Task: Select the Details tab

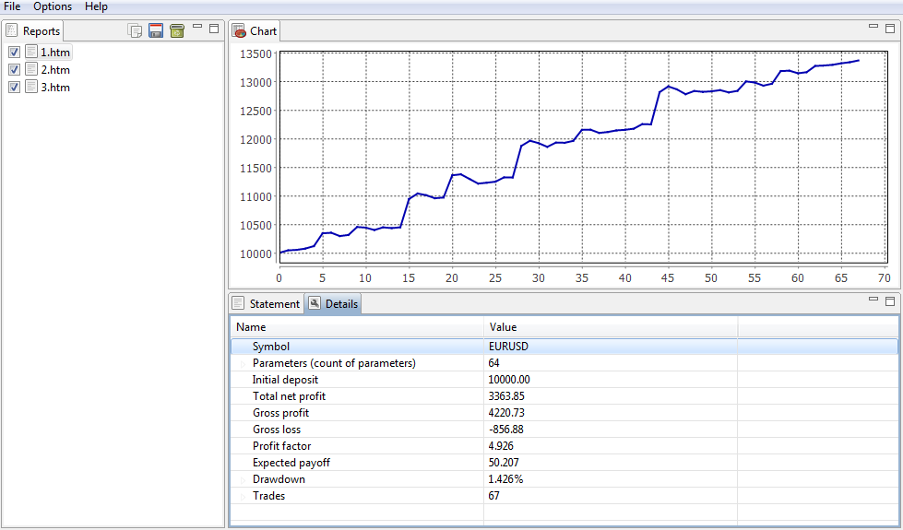Action: 333,303
